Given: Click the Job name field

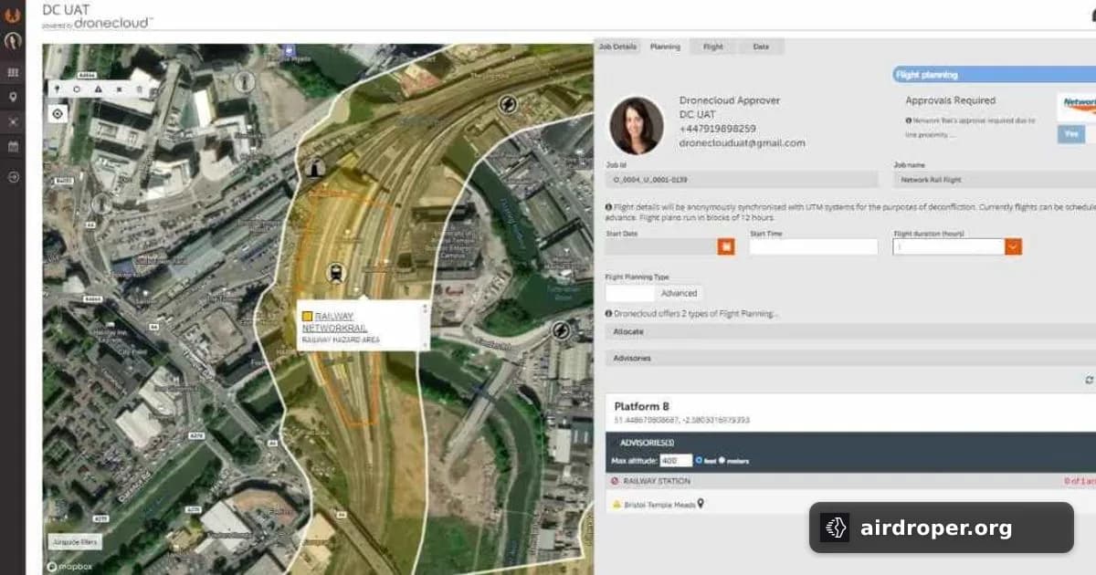Looking at the screenshot, I should (995, 180).
